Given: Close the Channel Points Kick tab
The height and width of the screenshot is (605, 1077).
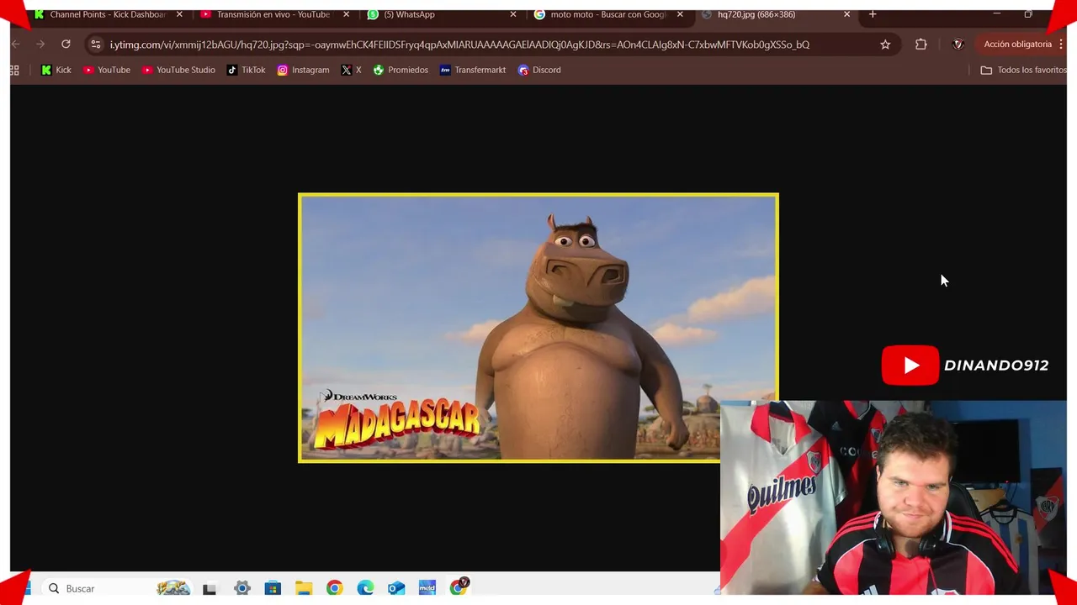Looking at the screenshot, I should 179,14.
